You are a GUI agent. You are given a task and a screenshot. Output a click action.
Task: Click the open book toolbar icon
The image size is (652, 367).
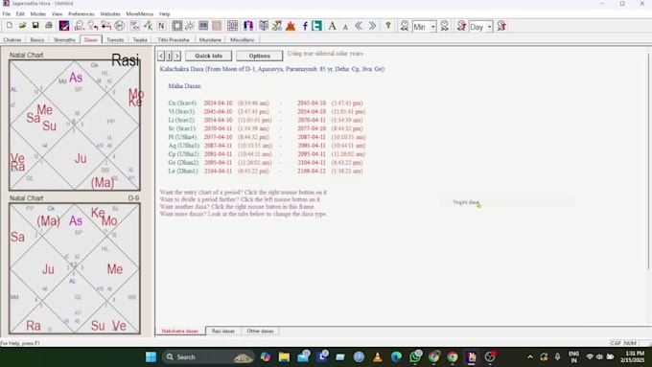pyautogui.click(x=264, y=26)
